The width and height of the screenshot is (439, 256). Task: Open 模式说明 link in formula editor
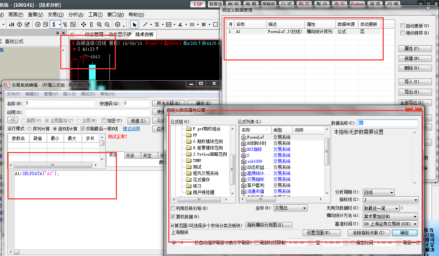[x=131, y=129]
